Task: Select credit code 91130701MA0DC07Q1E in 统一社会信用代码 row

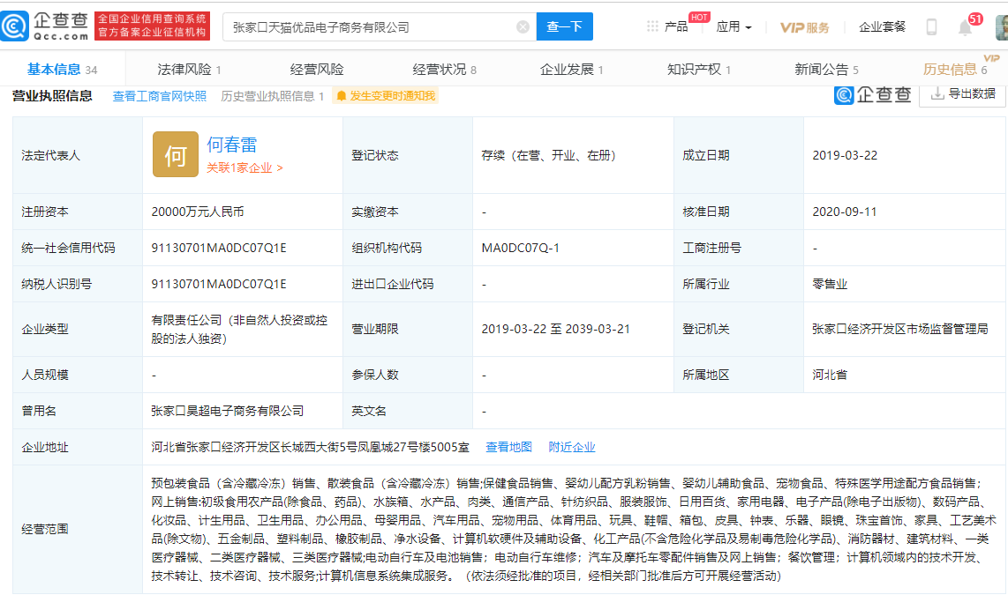Action: 219,248
